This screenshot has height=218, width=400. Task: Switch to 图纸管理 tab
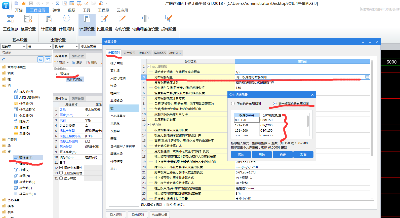click(x=78, y=56)
